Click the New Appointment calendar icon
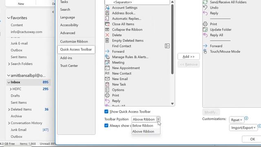This screenshot has height=147, width=261. 107,68
